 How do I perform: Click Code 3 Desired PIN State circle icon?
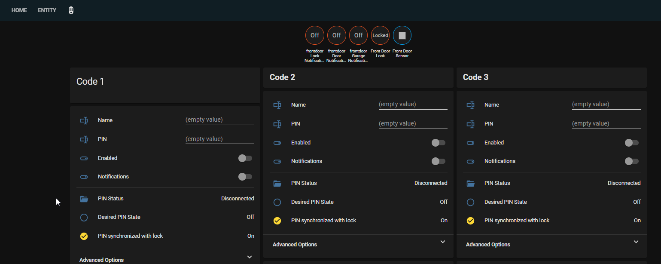[x=470, y=202]
